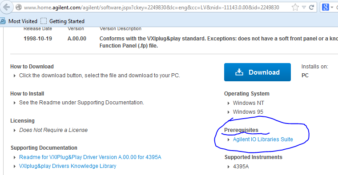This screenshot has width=338, height=175.
Task: Click the Getting Started bookmark icon
Action: click(x=44, y=21)
